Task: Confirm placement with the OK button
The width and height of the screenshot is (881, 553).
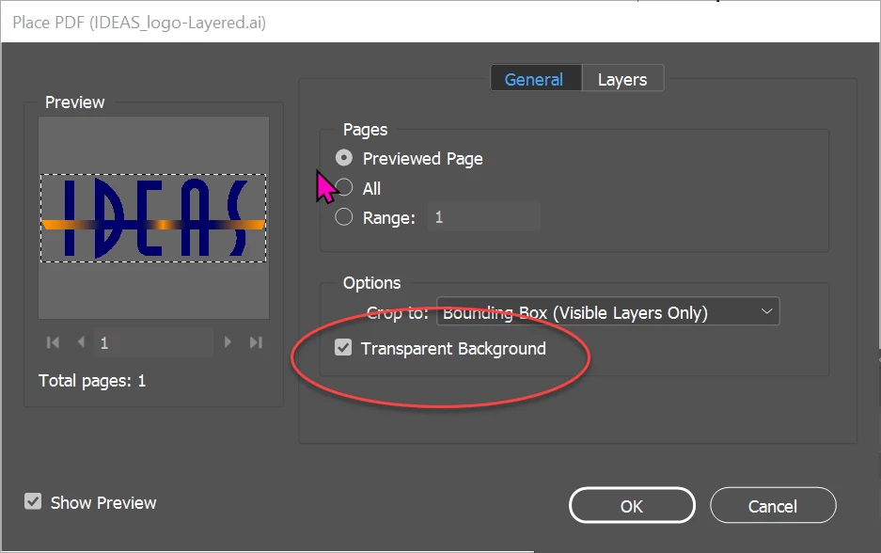Action: (632, 505)
